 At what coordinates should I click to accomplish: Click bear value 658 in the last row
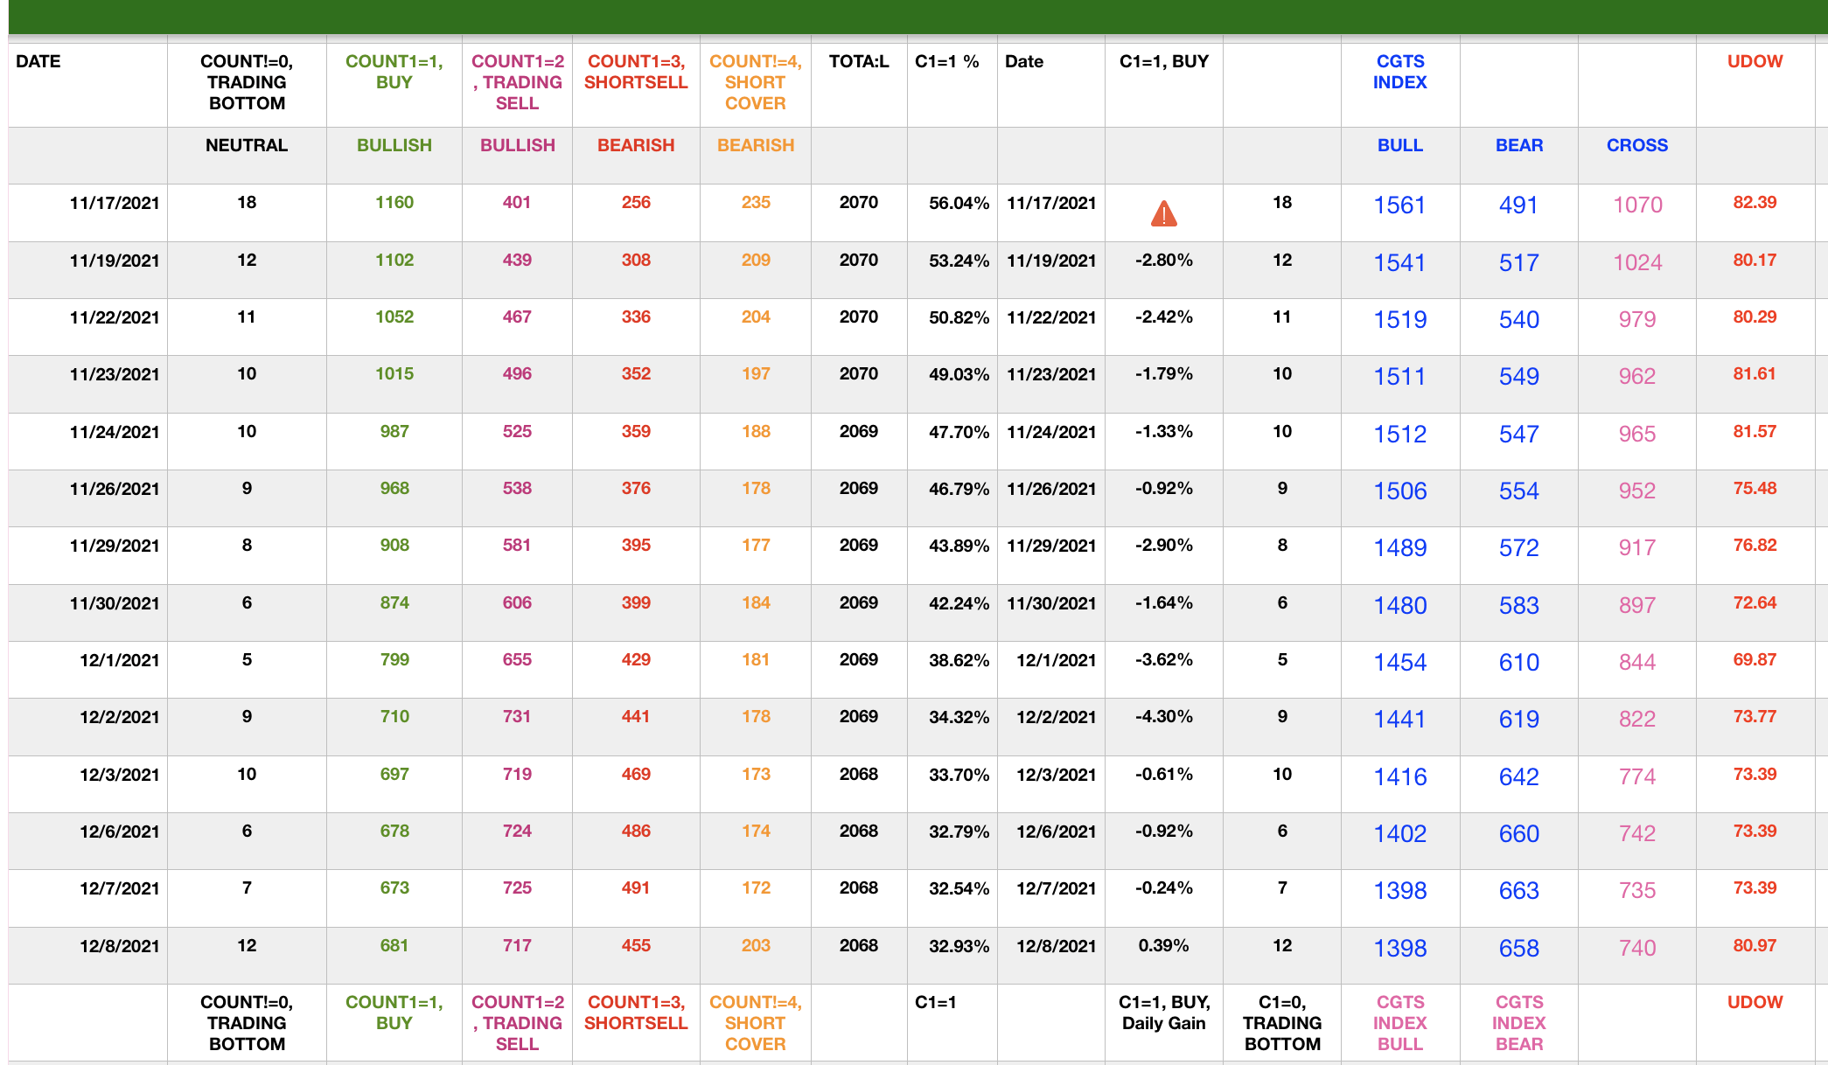pyautogui.click(x=1518, y=949)
